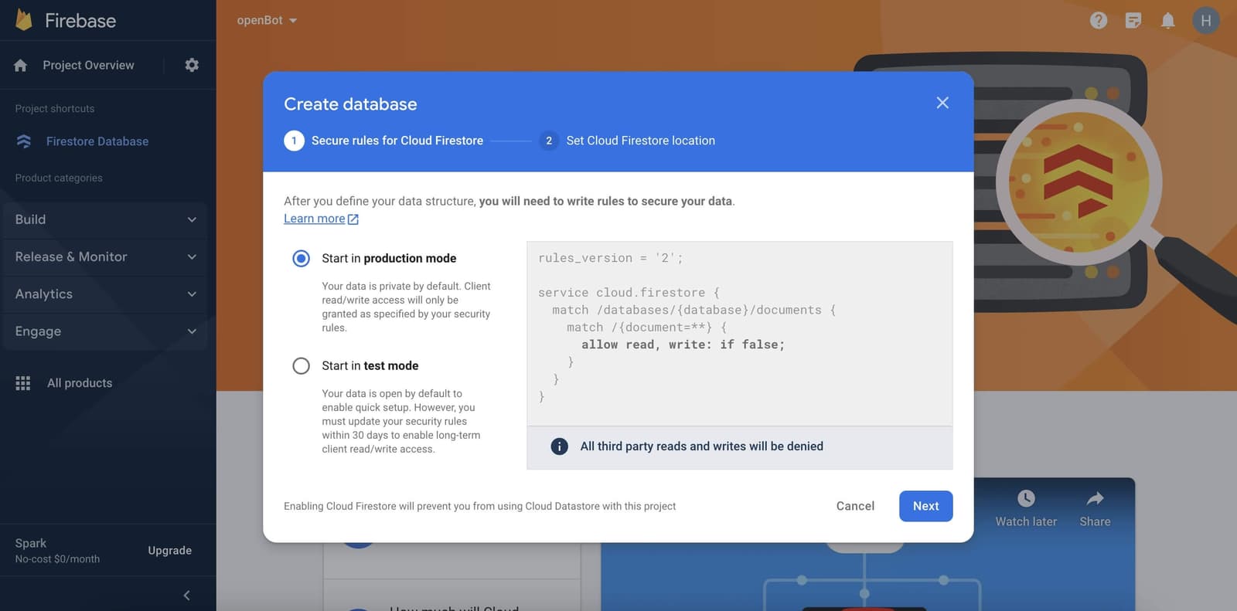This screenshot has width=1237, height=611.
Task: Select Start in test mode radio
Action: point(301,365)
